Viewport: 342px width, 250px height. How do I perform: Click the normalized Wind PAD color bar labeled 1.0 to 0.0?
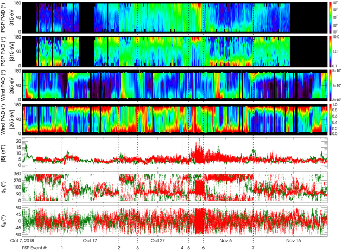331,119
